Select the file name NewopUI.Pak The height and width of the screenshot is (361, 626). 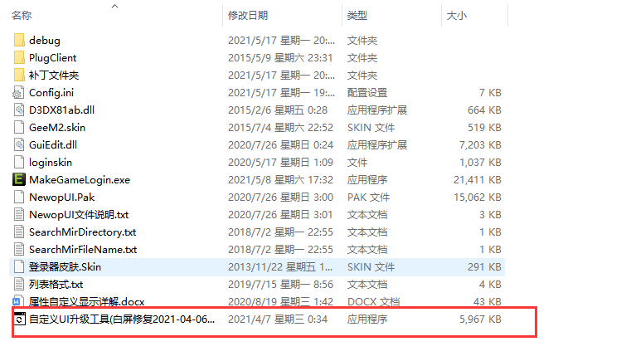(x=61, y=197)
